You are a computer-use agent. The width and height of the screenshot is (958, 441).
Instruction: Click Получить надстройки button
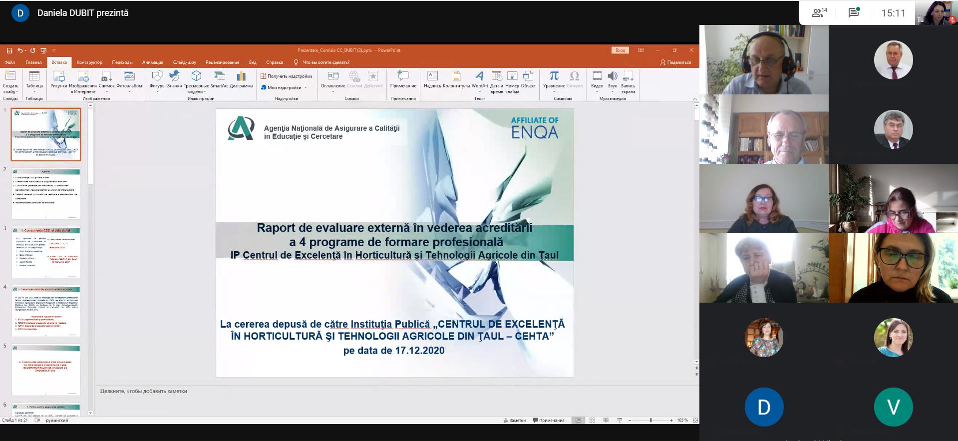(286, 76)
